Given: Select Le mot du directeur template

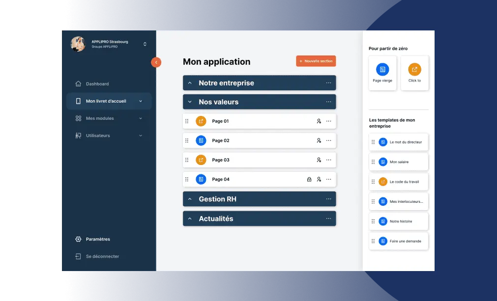Looking at the screenshot, I should click(399, 142).
